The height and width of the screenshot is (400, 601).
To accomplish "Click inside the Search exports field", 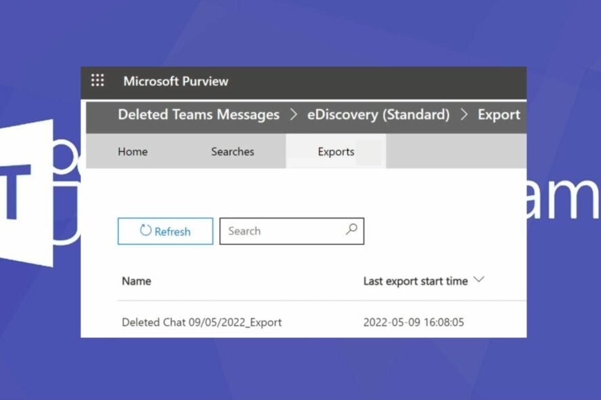I will tap(285, 231).
